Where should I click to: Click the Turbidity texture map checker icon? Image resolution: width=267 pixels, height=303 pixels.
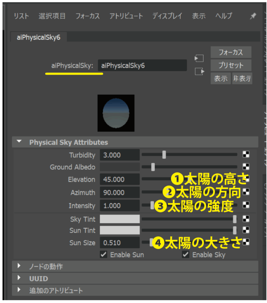point(246,155)
